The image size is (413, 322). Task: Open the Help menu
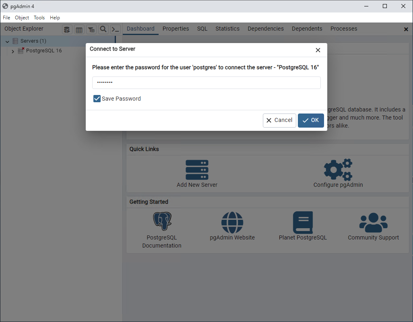pyautogui.click(x=55, y=18)
